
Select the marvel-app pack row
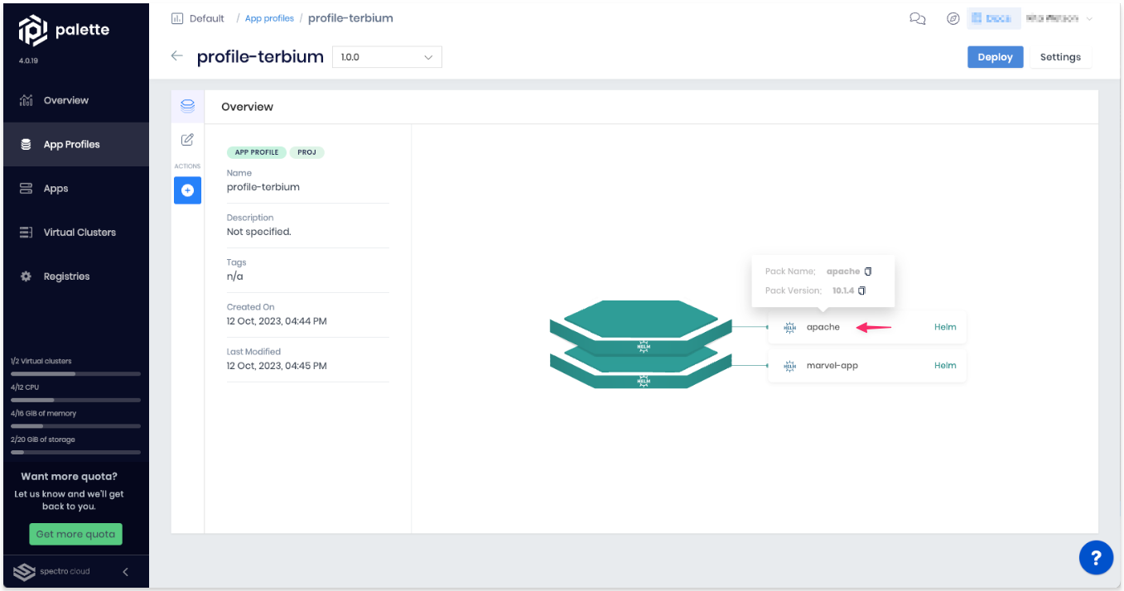click(x=867, y=365)
